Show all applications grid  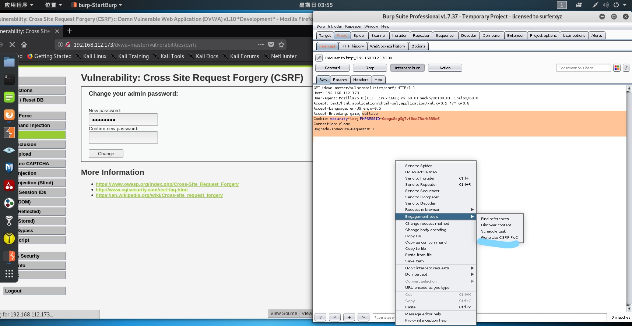click(x=9, y=274)
